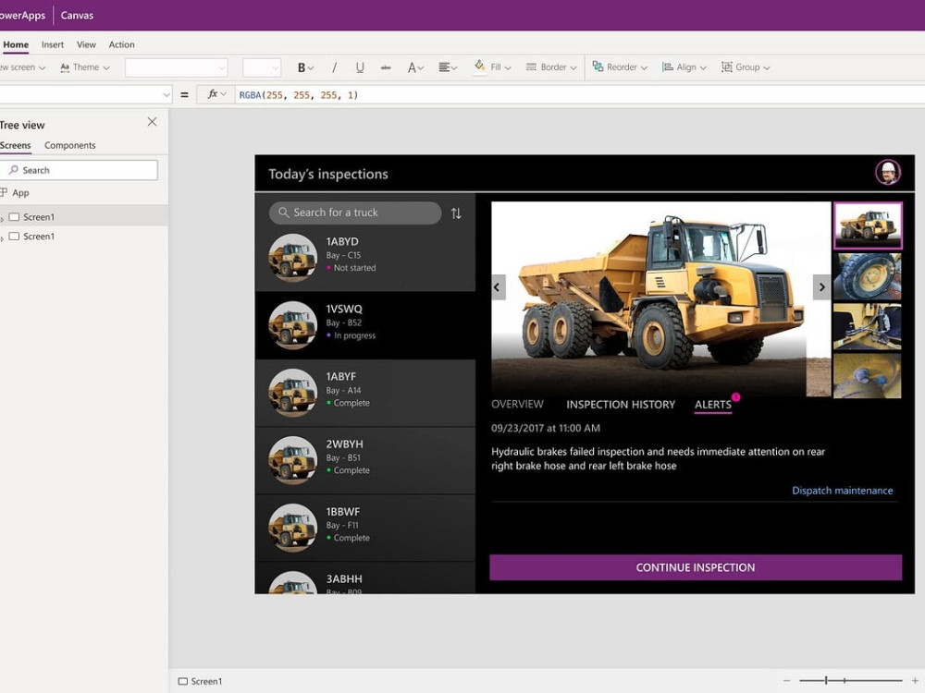Select truck 1BBWF in the list
The image size is (925, 693).
coord(365,528)
